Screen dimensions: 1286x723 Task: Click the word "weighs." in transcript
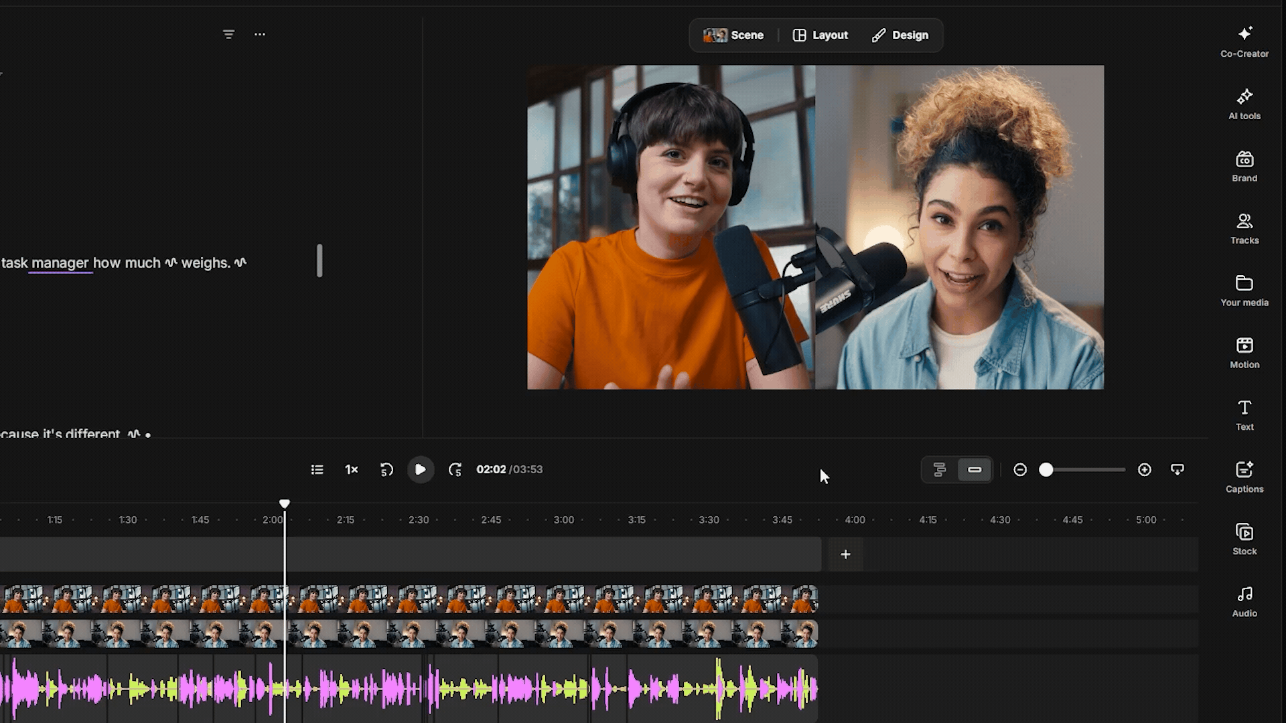(x=206, y=263)
